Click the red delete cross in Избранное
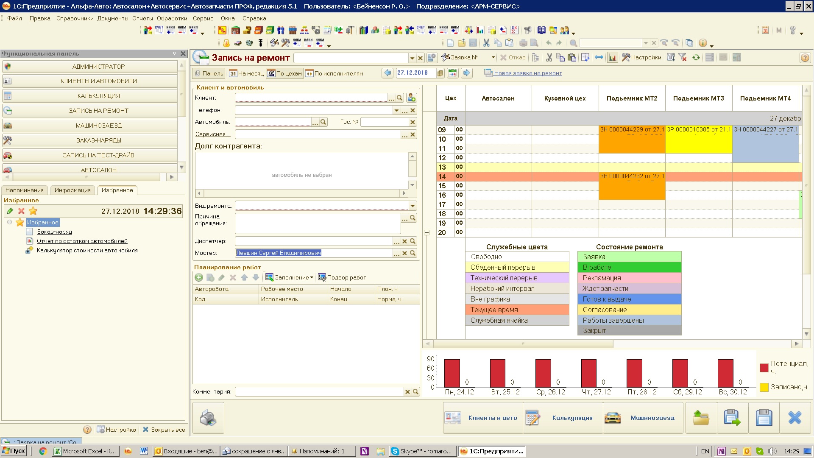Image resolution: width=814 pixels, height=458 pixels. tap(21, 211)
